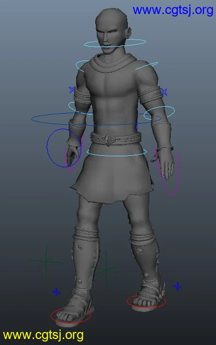Click the blue X marker on the outer armband
Viewport: 216px width, 345px height.
click(x=164, y=92)
